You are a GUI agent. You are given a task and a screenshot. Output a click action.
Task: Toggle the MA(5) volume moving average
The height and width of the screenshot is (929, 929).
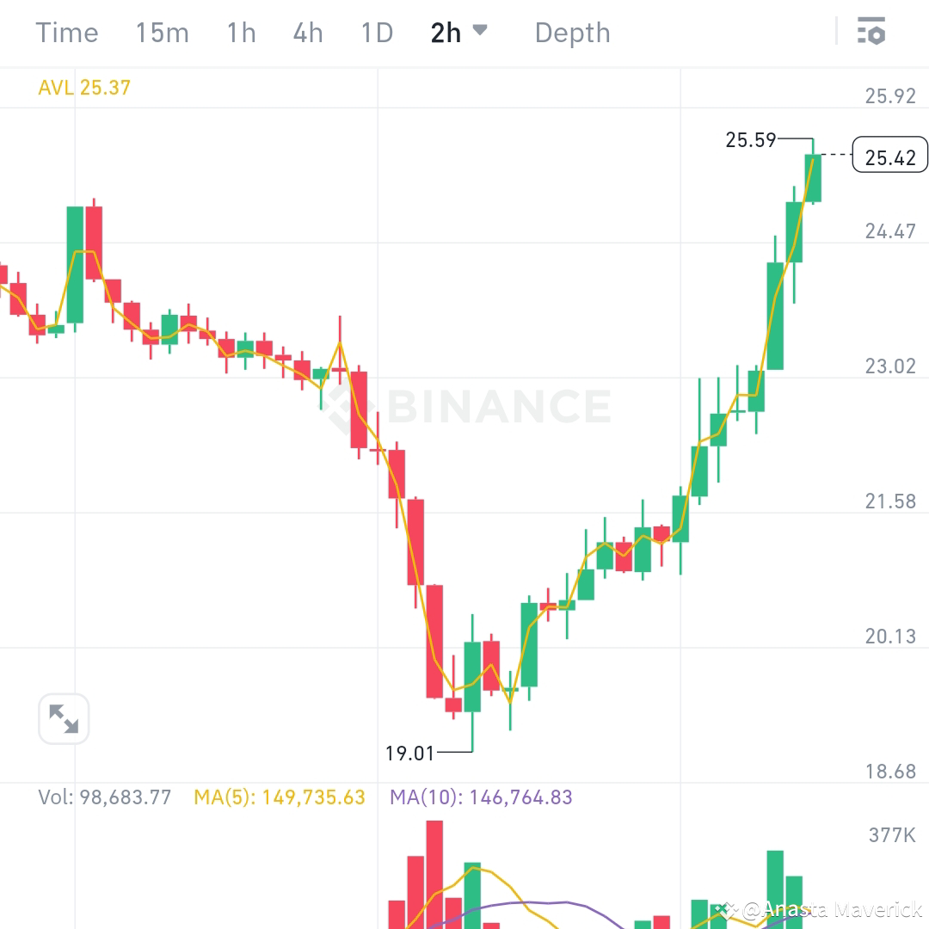pyautogui.click(x=277, y=797)
